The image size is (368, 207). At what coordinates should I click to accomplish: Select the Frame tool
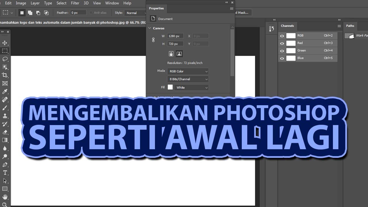coord(5,83)
